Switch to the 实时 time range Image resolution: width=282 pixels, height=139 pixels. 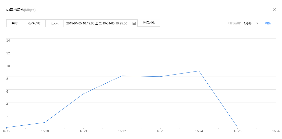coord(15,23)
